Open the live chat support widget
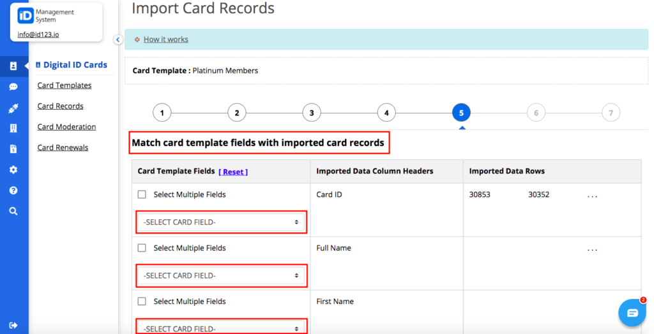The height and width of the screenshot is (334, 654). [632, 312]
